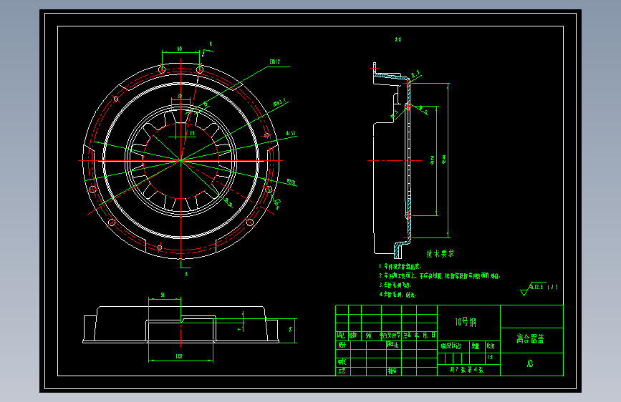Image resolution: width=621 pixels, height=402 pixels.
Task: Select the 阶段标记 header cell
Action: (x=451, y=346)
